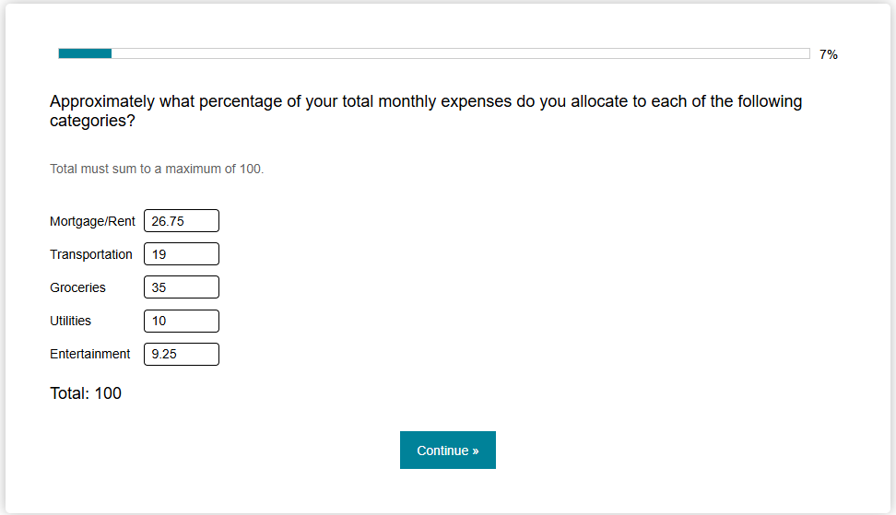Click into the Utilities percentage field

tap(182, 321)
